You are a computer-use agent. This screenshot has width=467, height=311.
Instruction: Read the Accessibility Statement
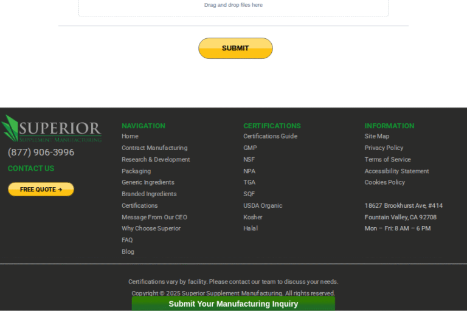(x=396, y=171)
